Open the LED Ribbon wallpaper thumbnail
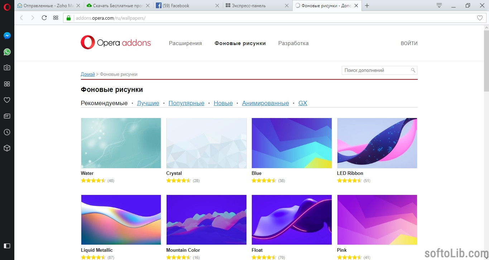The height and width of the screenshot is (260, 489). point(377,143)
